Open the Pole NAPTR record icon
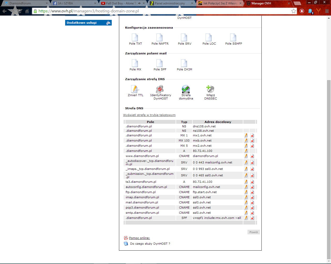The width and height of the screenshot is (331, 264). point(160,38)
